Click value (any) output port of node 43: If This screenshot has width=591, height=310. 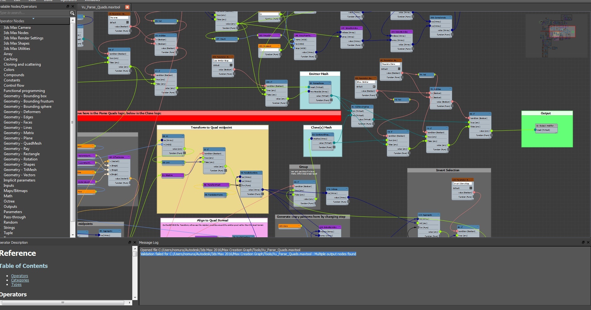tap(492, 131)
